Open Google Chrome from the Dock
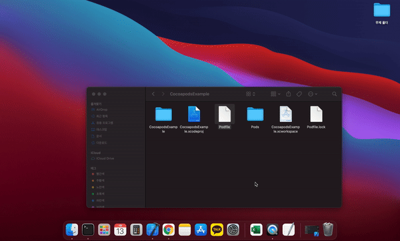The height and width of the screenshot is (241, 400). click(169, 230)
